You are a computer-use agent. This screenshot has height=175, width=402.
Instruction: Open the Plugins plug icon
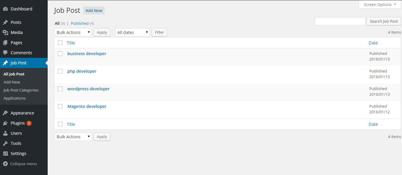tap(5, 123)
